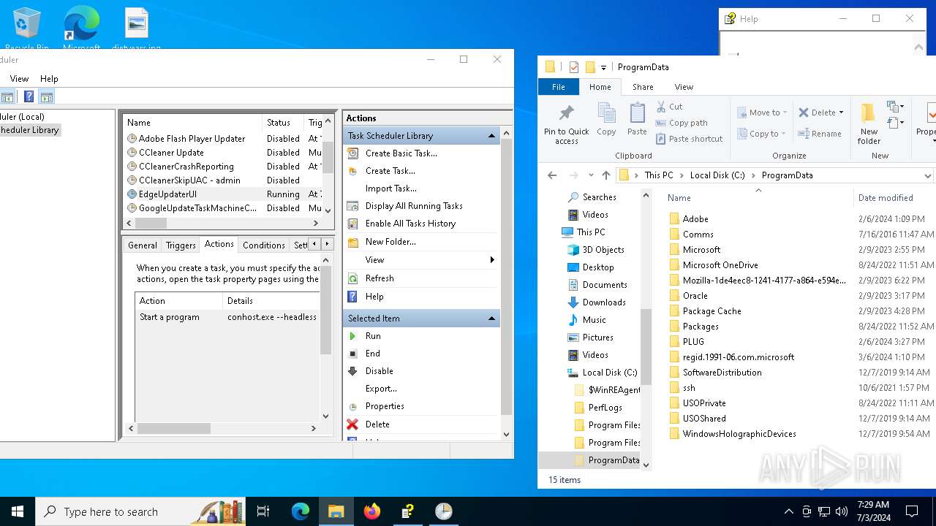Open Firefox from the taskbar
936x526 pixels.
coord(372,511)
